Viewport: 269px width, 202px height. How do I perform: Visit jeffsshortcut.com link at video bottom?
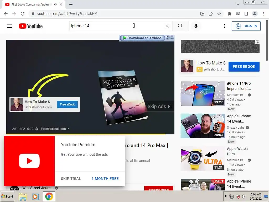(55, 129)
